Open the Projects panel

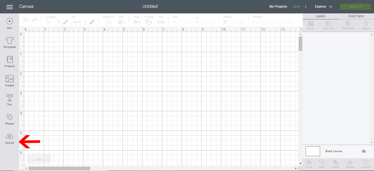point(10,62)
